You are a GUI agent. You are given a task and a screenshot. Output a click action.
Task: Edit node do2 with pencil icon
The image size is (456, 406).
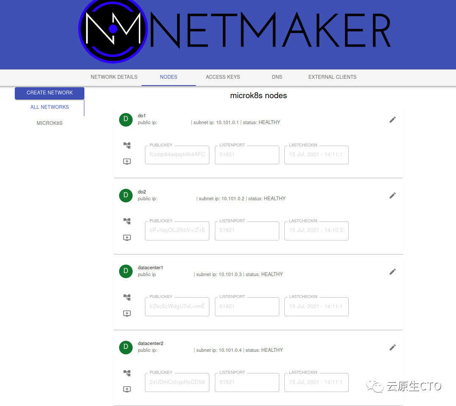(x=392, y=196)
